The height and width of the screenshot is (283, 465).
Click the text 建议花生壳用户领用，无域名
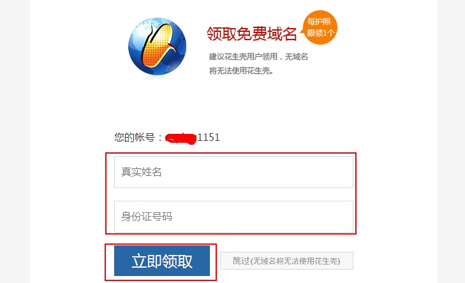[x=258, y=57]
